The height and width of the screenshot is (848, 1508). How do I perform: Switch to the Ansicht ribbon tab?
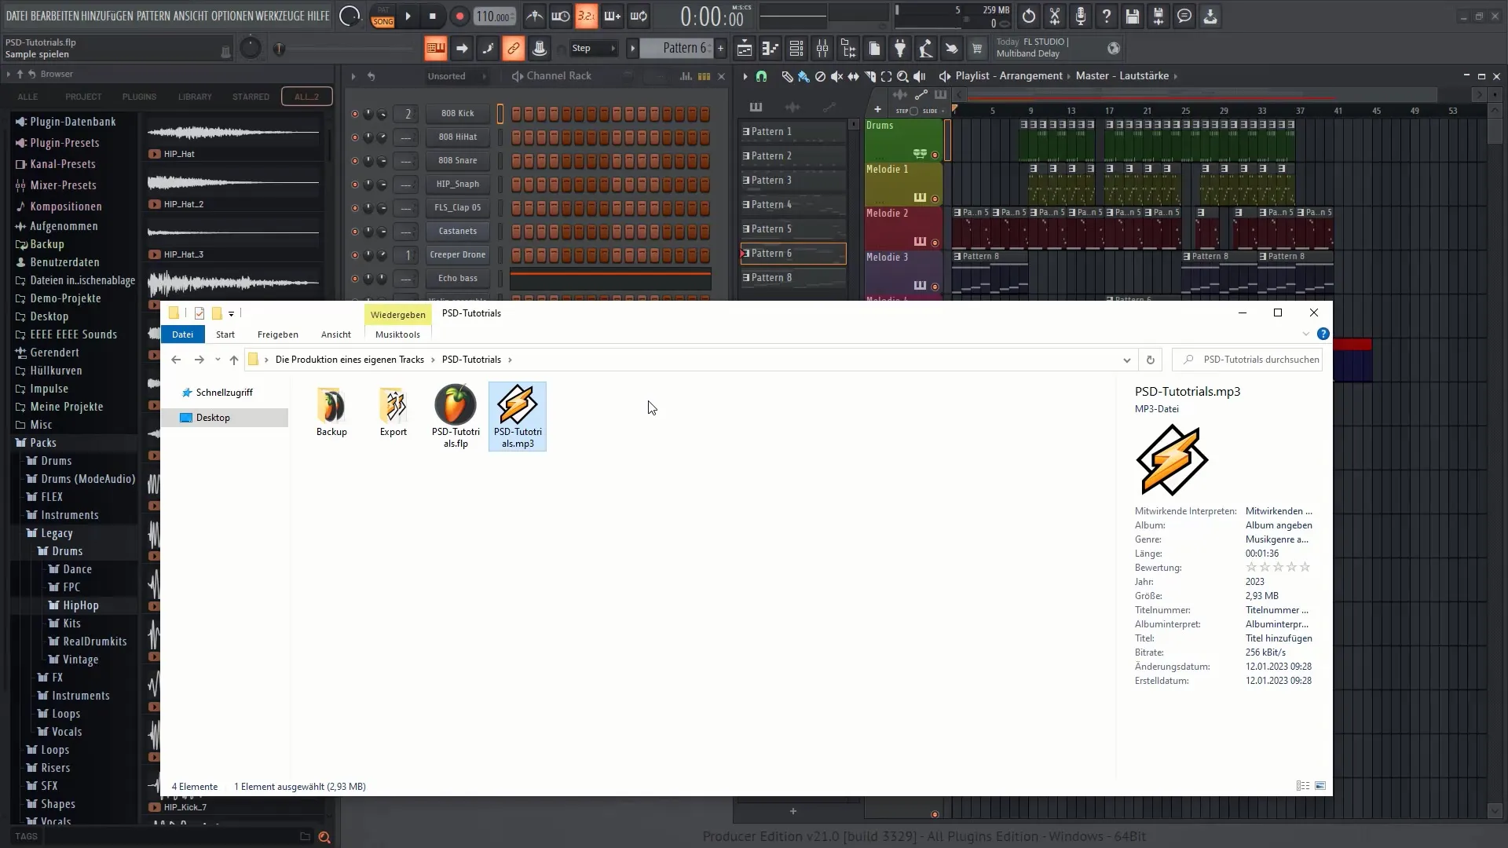tap(335, 334)
